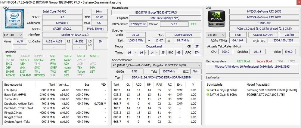Screen dimensions: 301x128
Task: Click the Secure Boot indicator
Action: 264,61
